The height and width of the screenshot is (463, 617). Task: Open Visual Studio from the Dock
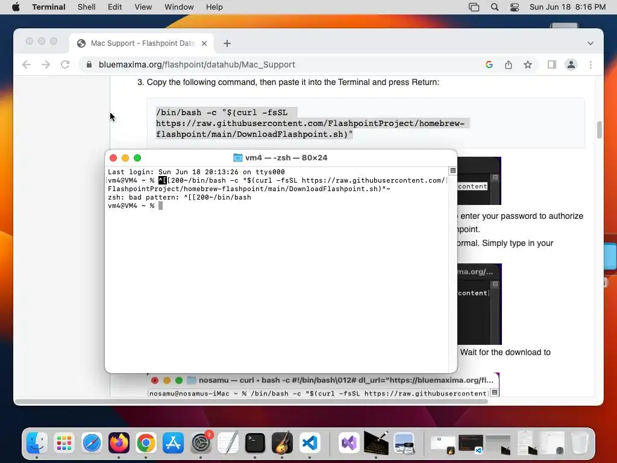tap(349, 443)
